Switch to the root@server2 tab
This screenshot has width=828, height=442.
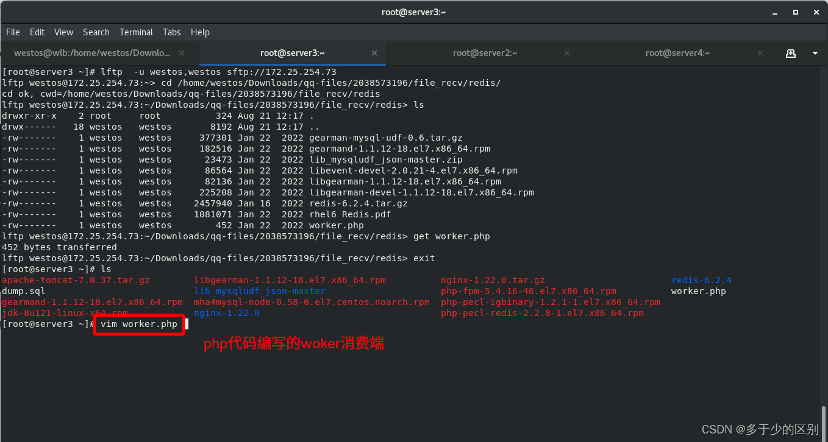click(x=485, y=53)
